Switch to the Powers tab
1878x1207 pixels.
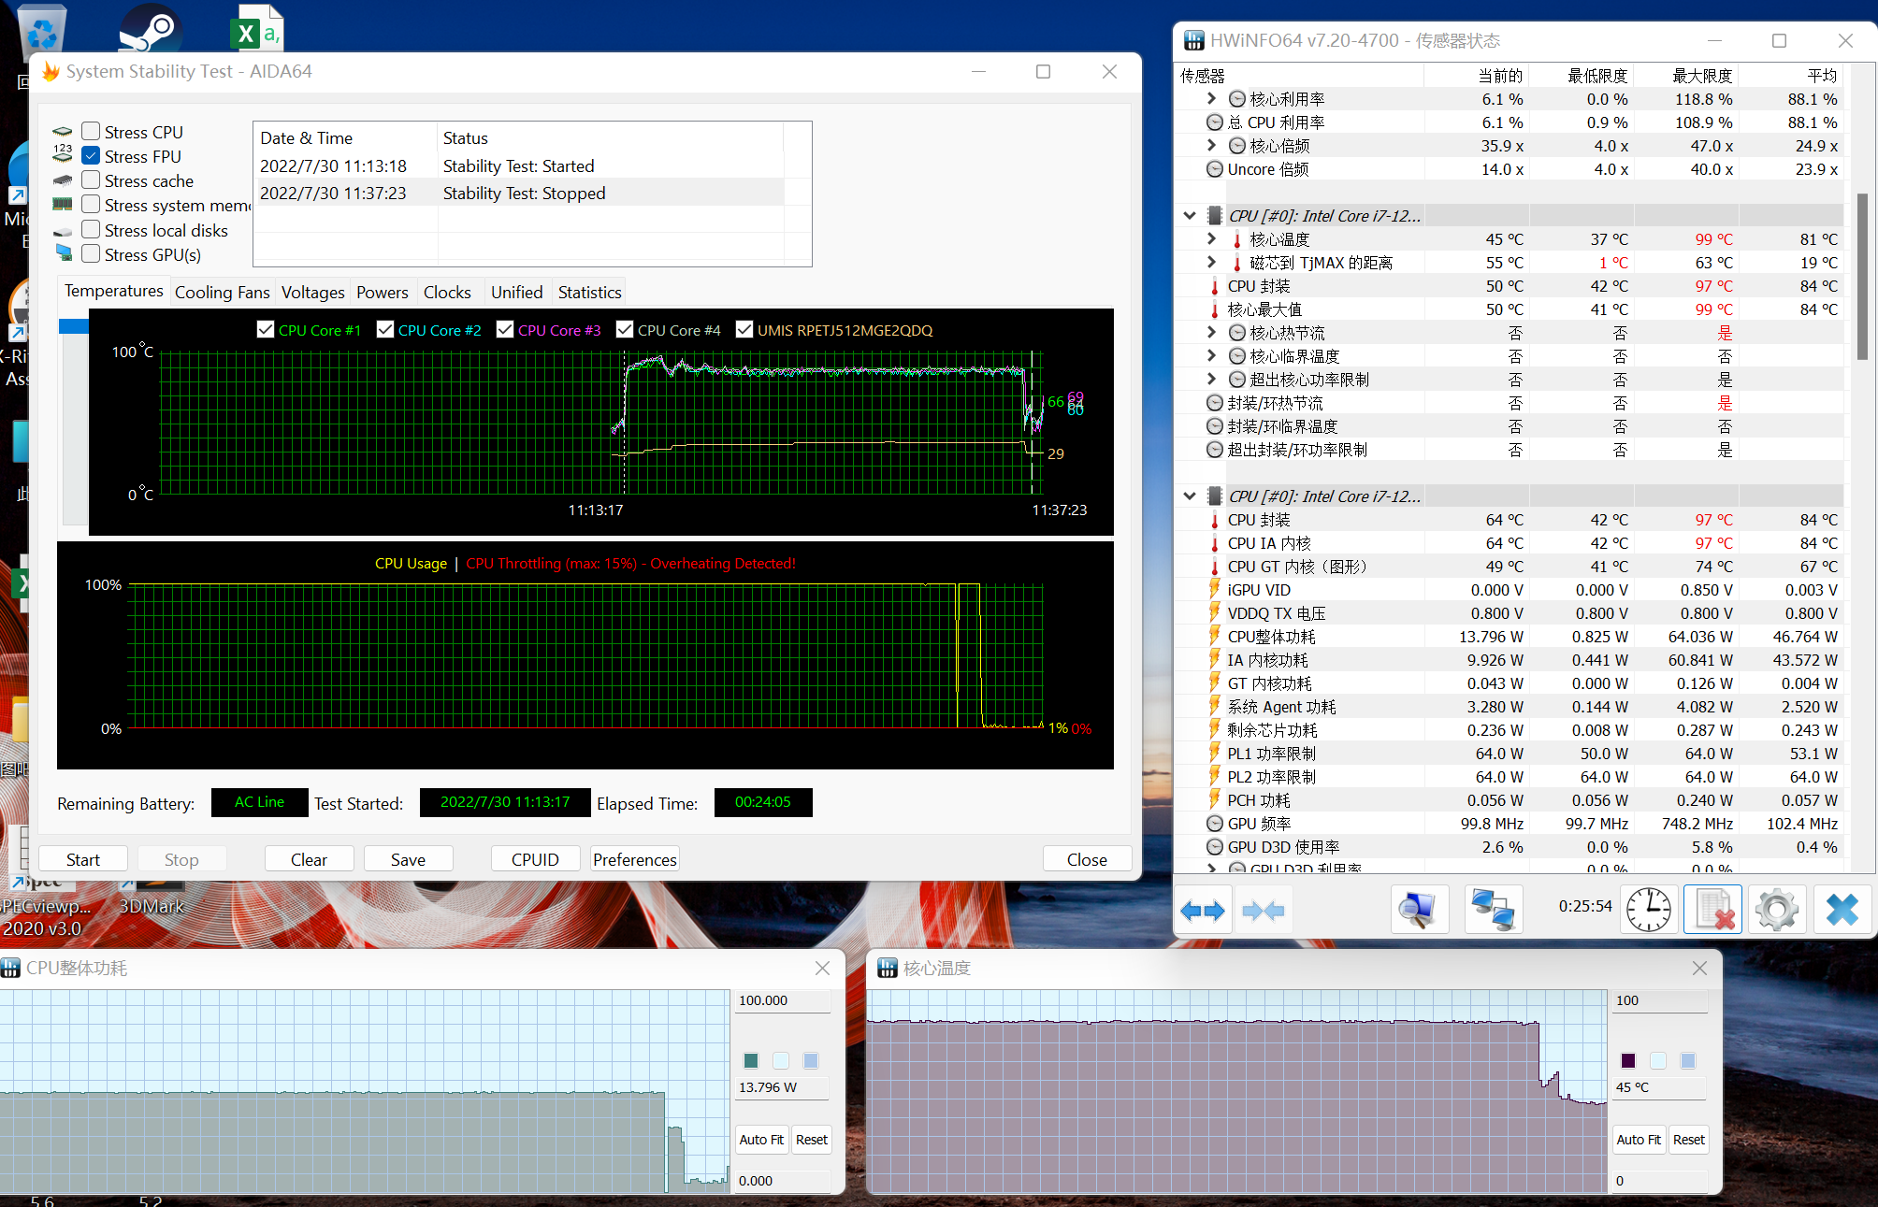tap(382, 292)
